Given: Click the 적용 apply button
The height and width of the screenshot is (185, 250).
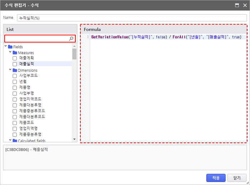Looking at the screenshot, I should (216, 178).
